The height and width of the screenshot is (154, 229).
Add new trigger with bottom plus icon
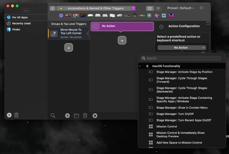67,116
